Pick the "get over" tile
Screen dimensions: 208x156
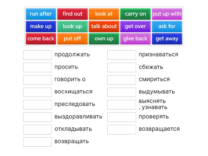point(135,26)
